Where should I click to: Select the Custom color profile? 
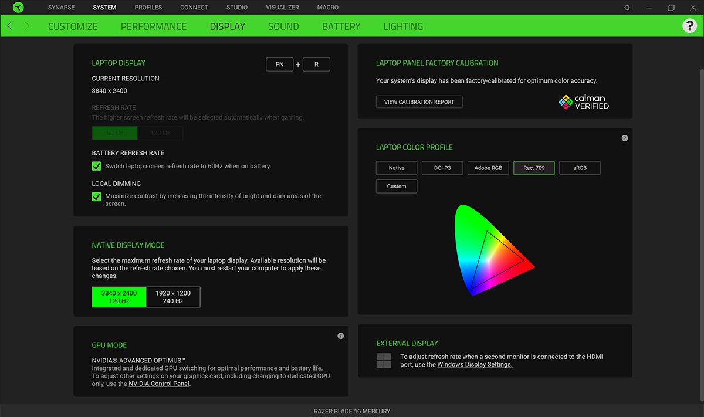coord(397,186)
